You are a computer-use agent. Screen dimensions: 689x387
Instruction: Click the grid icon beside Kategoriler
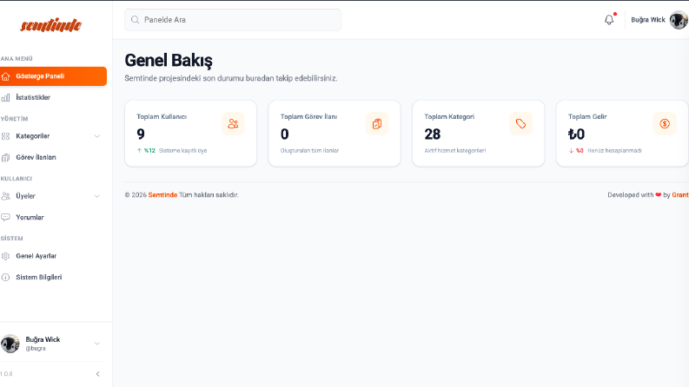point(6,136)
